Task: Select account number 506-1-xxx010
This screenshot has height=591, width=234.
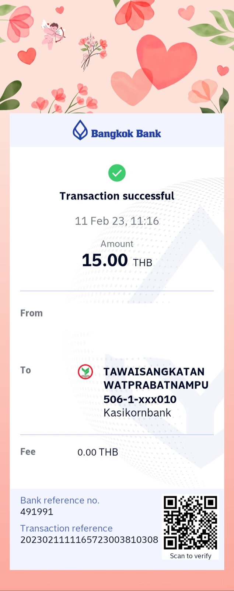Action: pos(140,399)
